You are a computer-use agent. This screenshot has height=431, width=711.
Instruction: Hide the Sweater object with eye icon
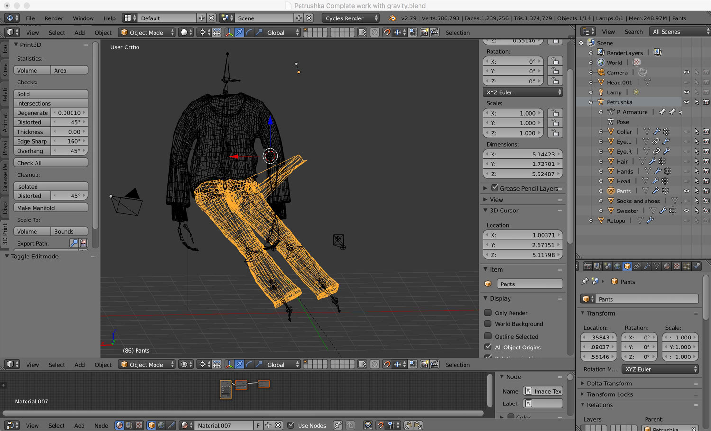686,211
